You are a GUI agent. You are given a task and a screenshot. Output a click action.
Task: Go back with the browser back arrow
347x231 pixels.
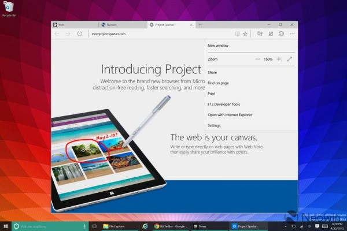point(57,34)
